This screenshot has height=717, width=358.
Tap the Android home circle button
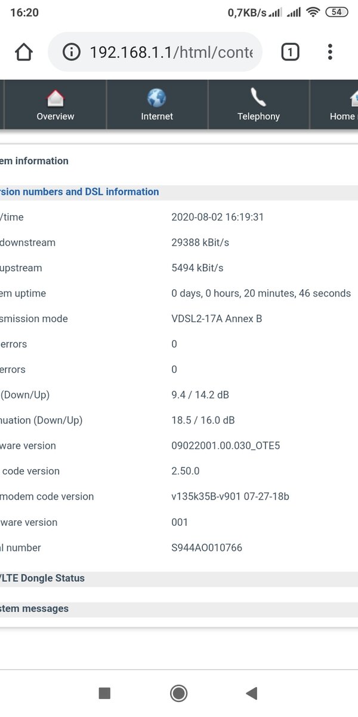point(178,693)
